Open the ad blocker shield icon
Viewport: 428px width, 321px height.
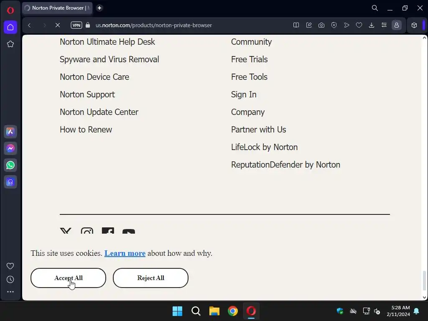(334, 25)
